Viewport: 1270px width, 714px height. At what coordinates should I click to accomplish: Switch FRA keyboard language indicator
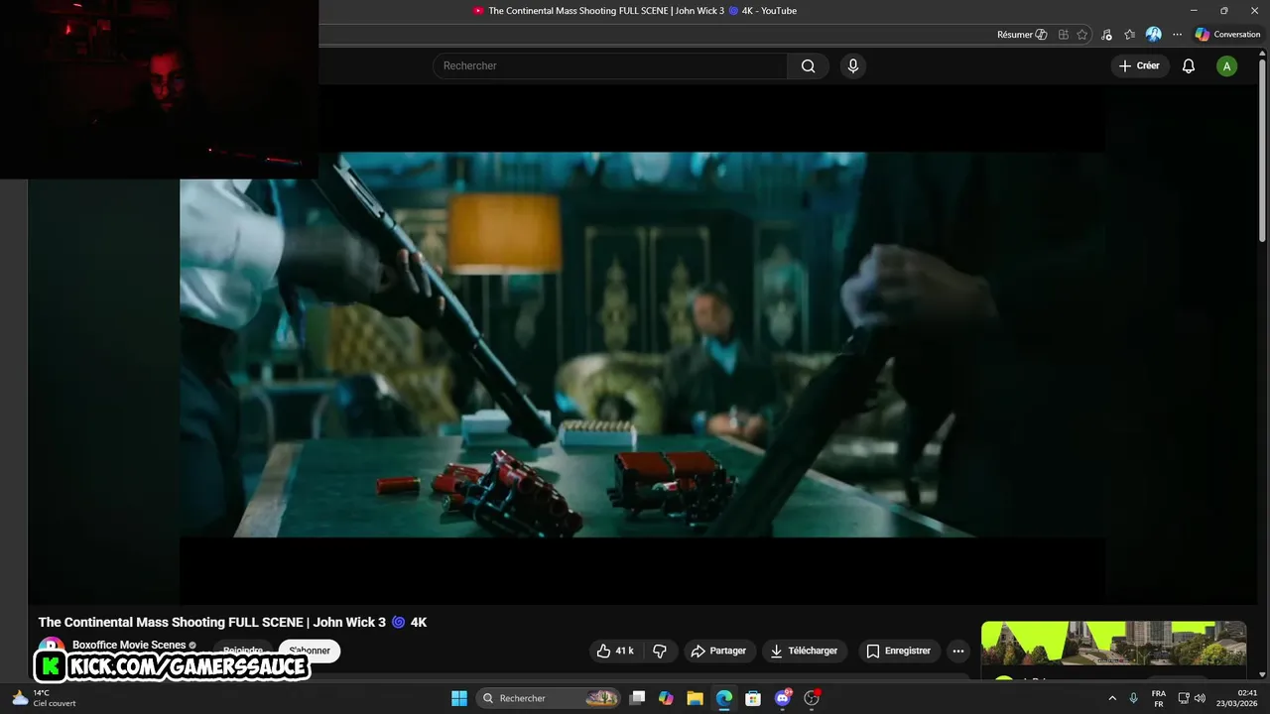tap(1158, 698)
